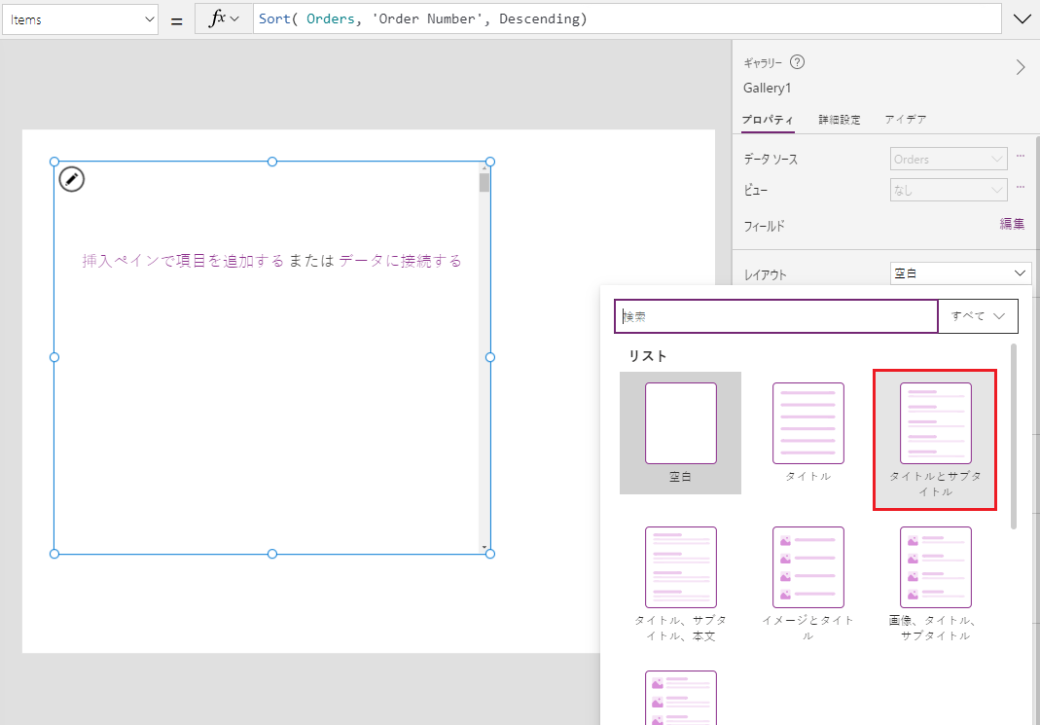Select the タイトル layout thumbnail
Screen dimensions: 1040x725
tap(807, 423)
